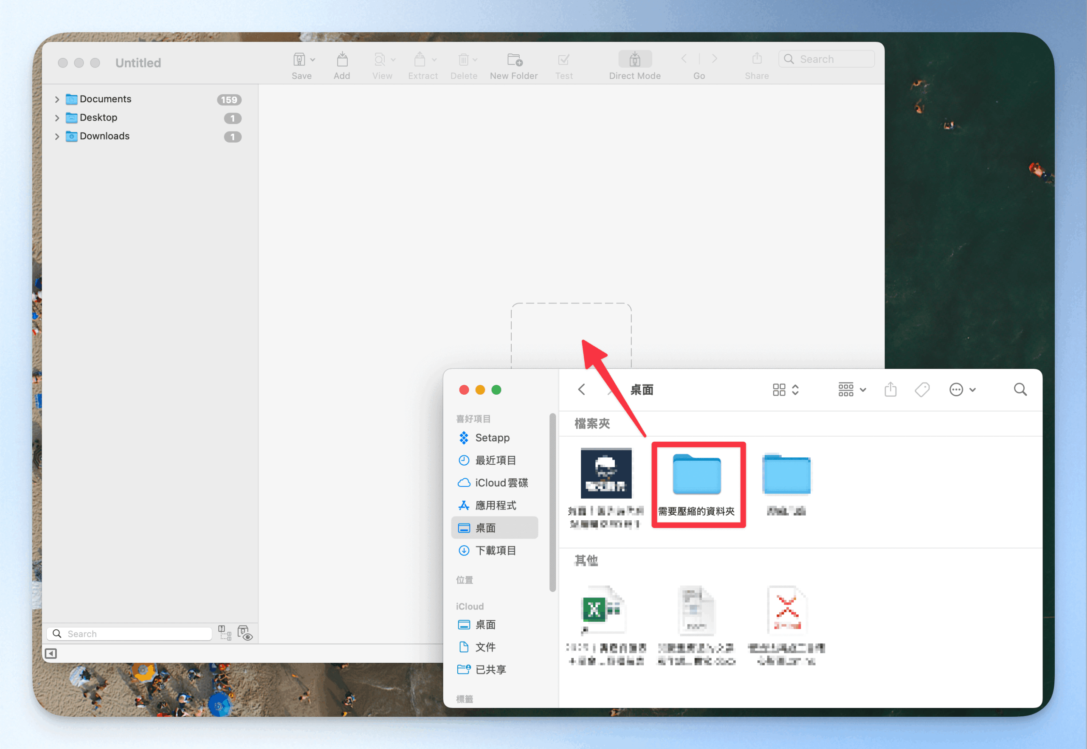Select 下載項目 in Finder sidebar
Viewport: 1087px width, 749px height.
tap(495, 550)
